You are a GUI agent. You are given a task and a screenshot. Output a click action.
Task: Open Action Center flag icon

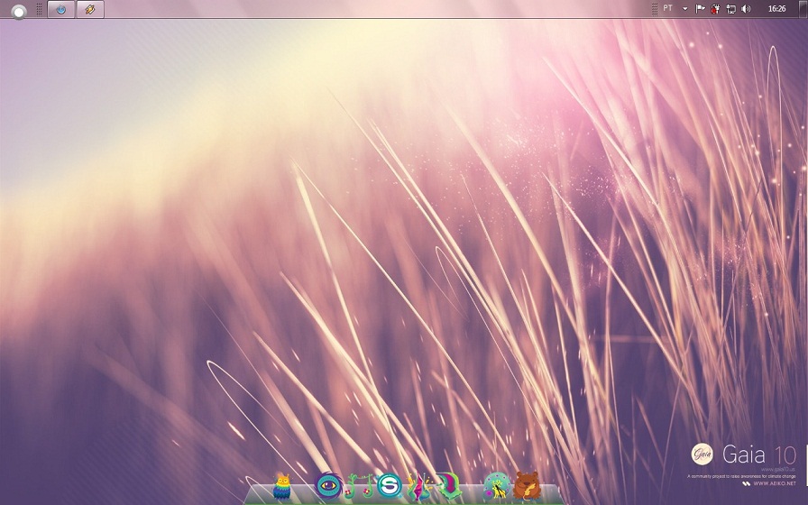coord(701,8)
